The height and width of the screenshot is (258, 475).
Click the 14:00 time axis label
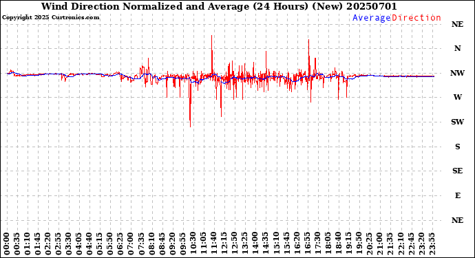[255, 244]
